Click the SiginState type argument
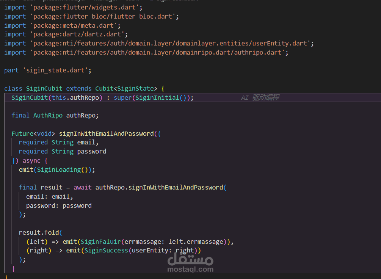This screenshot has height=279, width=381. pos(135,88)
